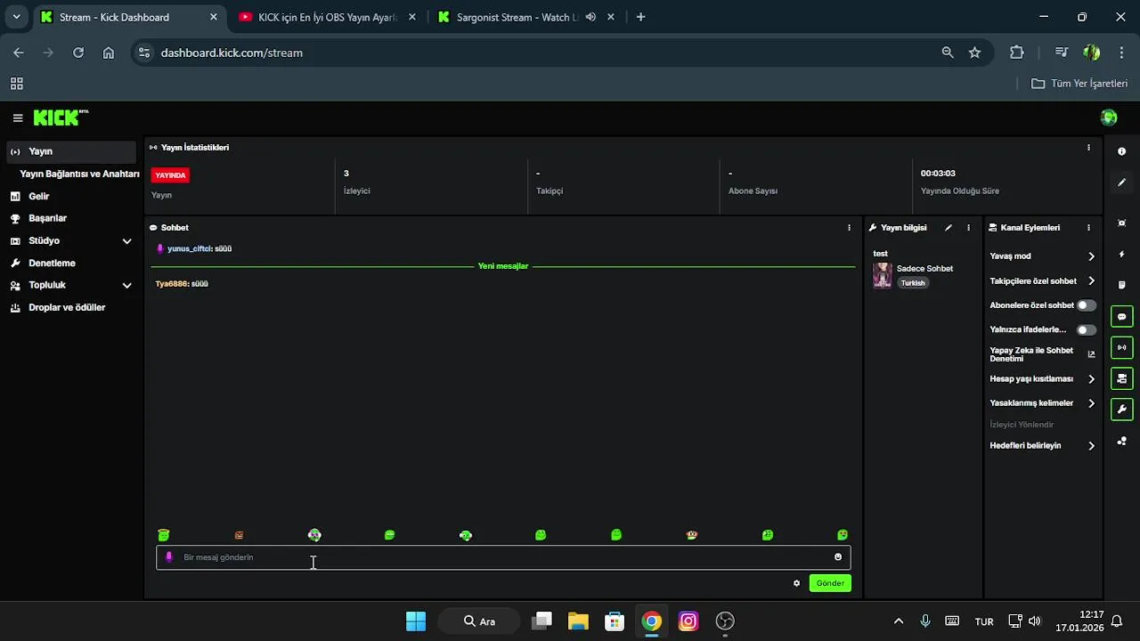Open Chrome tab search dropdown
1140x641 pixels.
[16, 17]
